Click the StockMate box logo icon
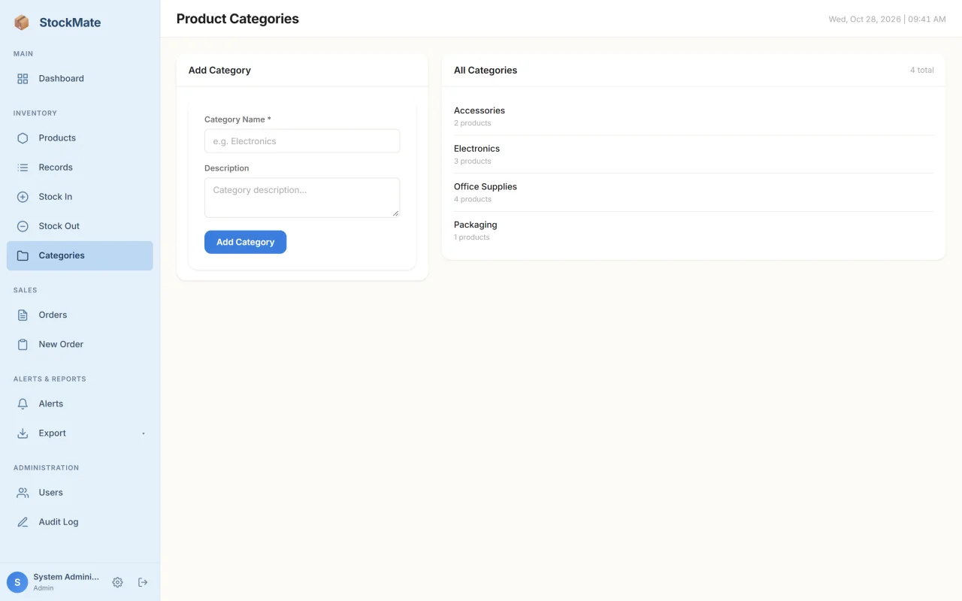 point(22,23)
